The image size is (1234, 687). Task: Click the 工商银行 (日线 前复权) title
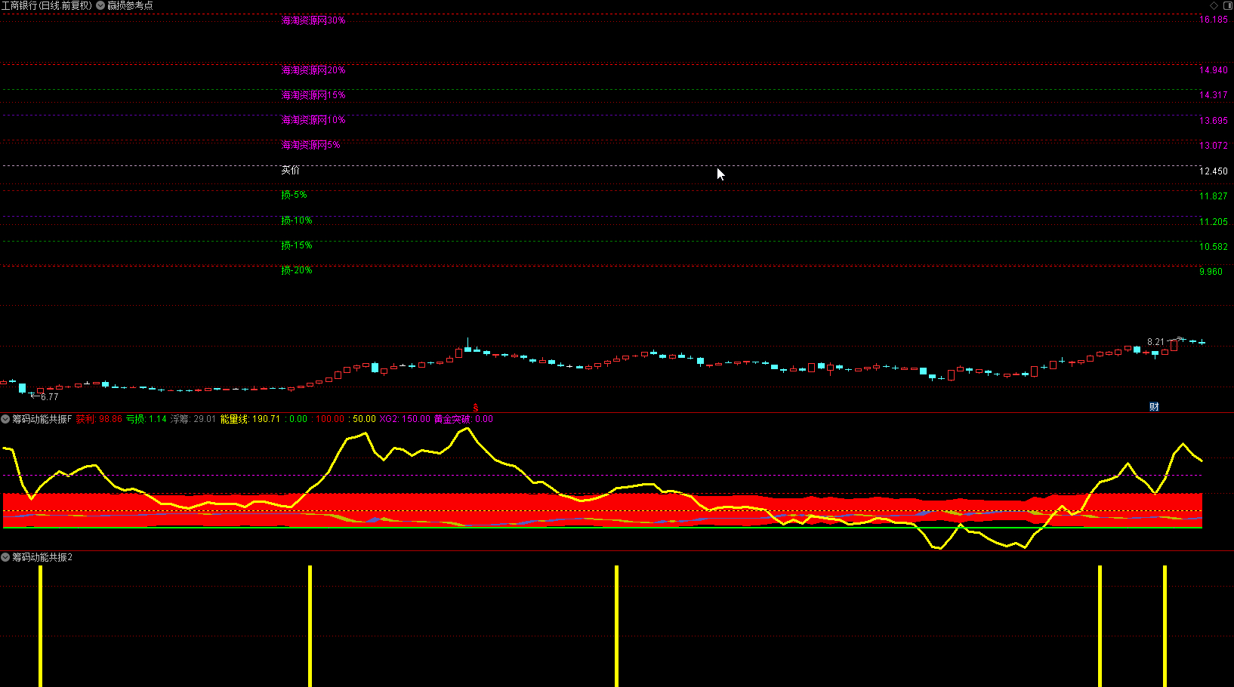(x=47, y=5)
